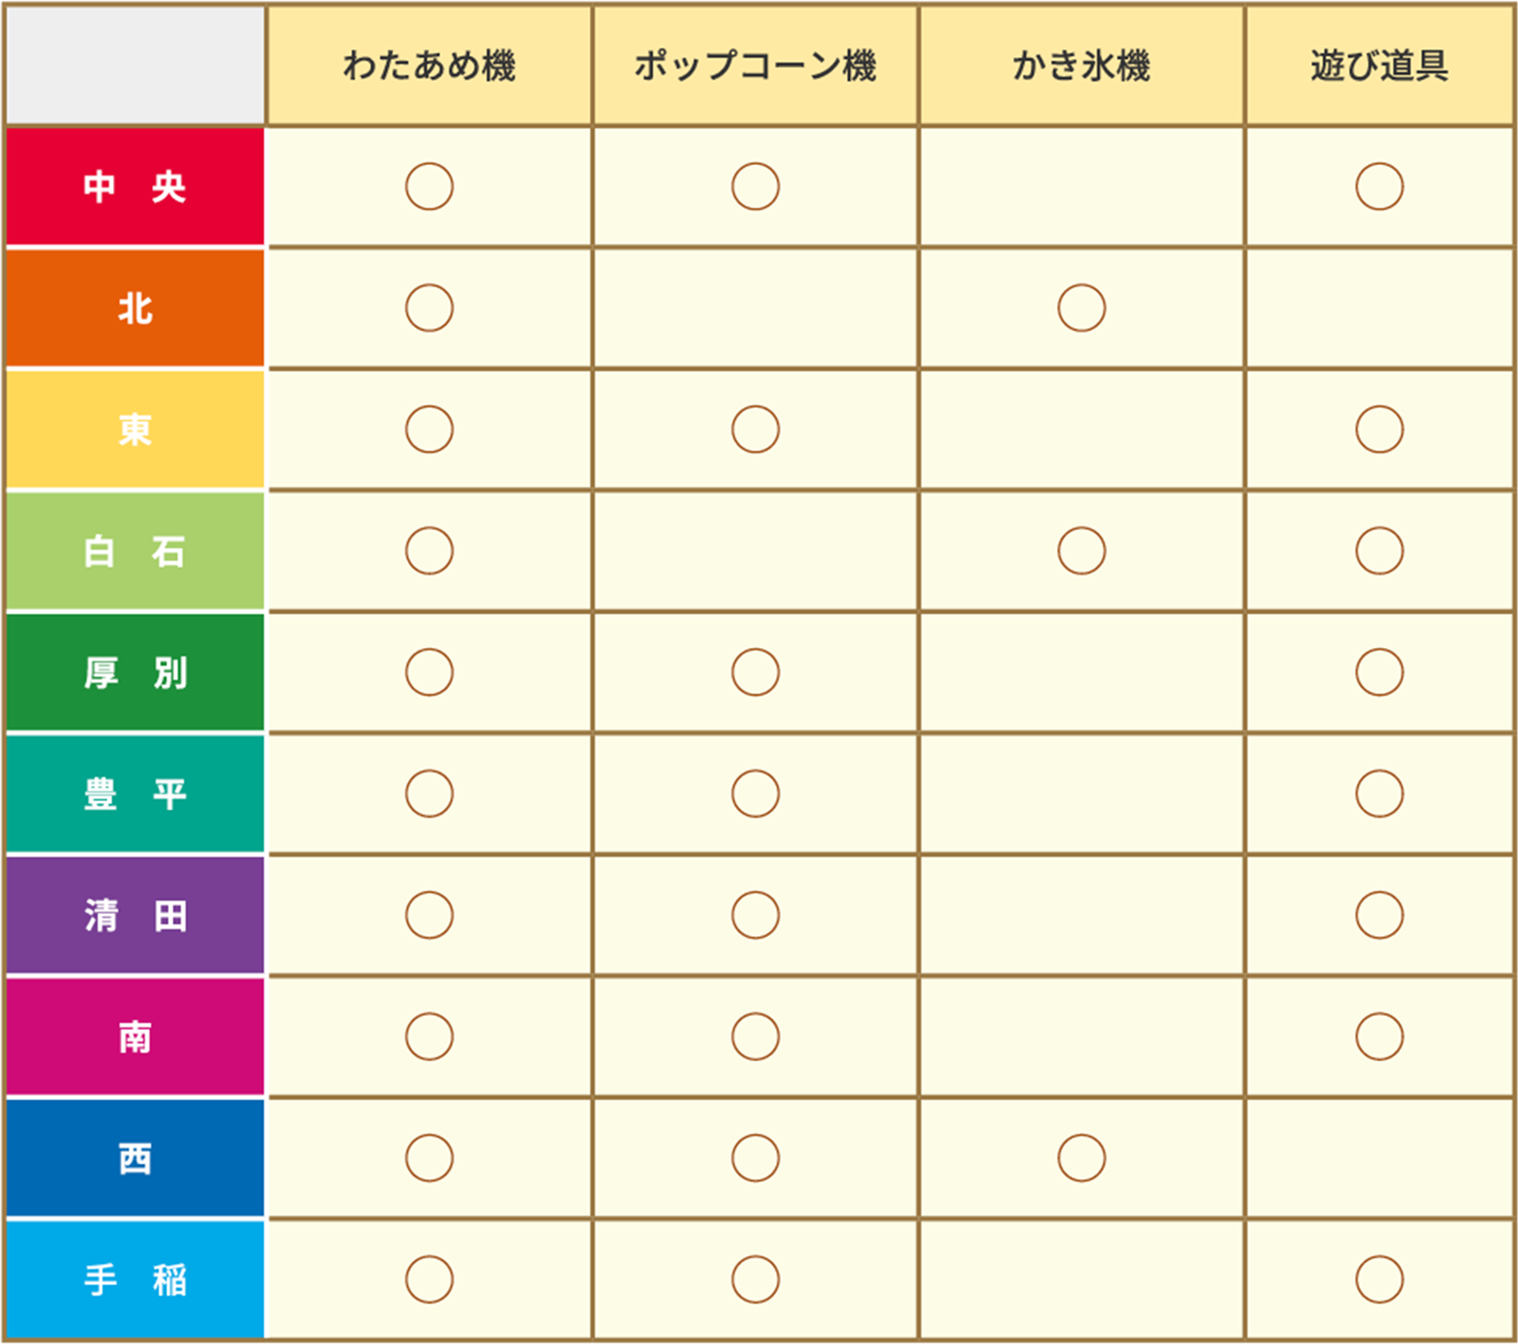Screen dimensions: 1518x1344
Task: Select the magenta 南 row label
Action: [x=135, y=1037]
